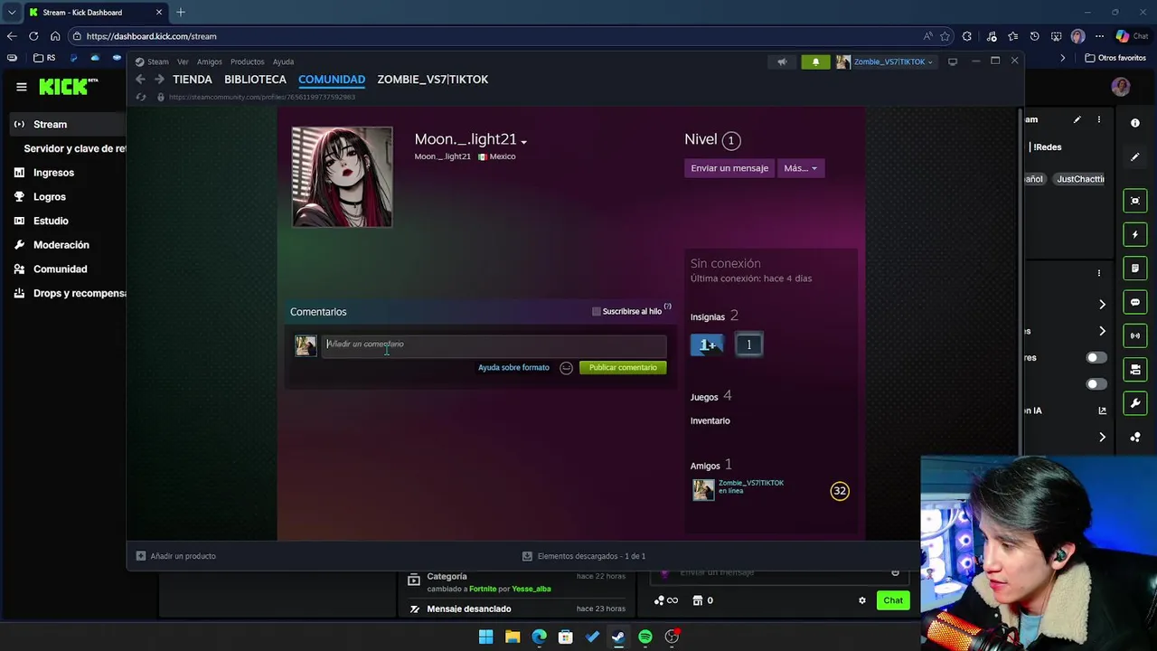Edit stream info pencil in Kick panel
This screenshot has width=1157, height=651.
coord(1077,119)
